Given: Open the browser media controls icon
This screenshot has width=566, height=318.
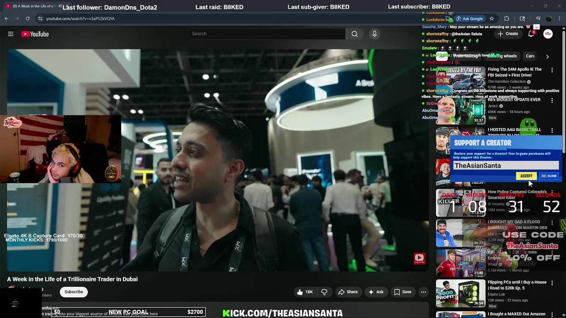Looking at the screenshot, I should coord(538,19).
